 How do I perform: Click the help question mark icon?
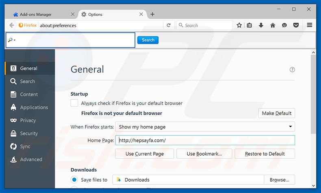click(x=292, y=70)
